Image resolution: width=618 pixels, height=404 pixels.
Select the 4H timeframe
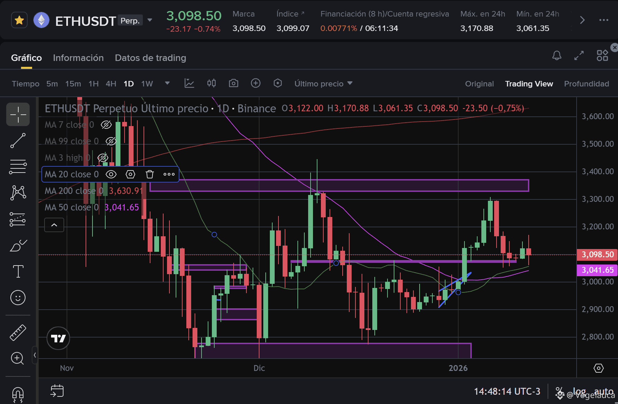coord(111,84)
